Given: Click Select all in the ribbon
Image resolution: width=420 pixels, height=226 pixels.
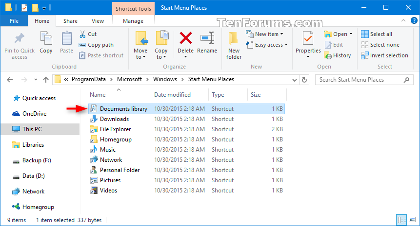Looking at the screenshot, I should point(377,34).
